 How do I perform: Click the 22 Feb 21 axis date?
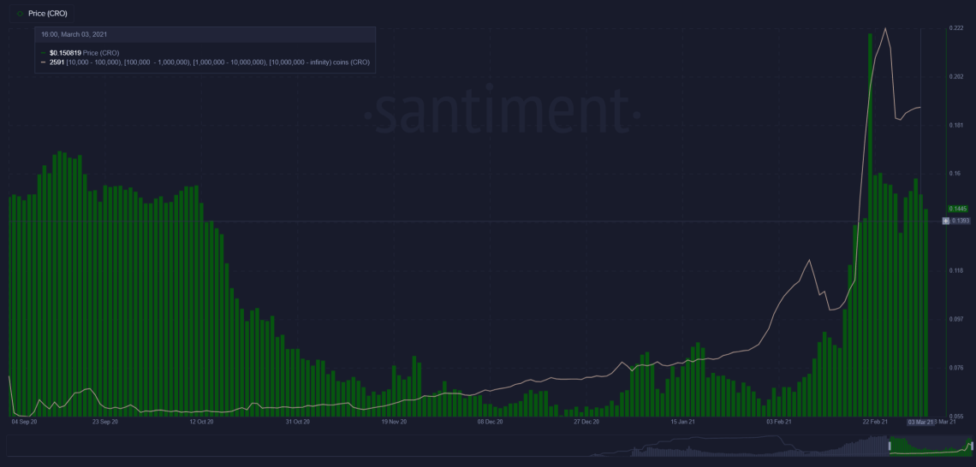pyautogui.click(x=876, y=422)
